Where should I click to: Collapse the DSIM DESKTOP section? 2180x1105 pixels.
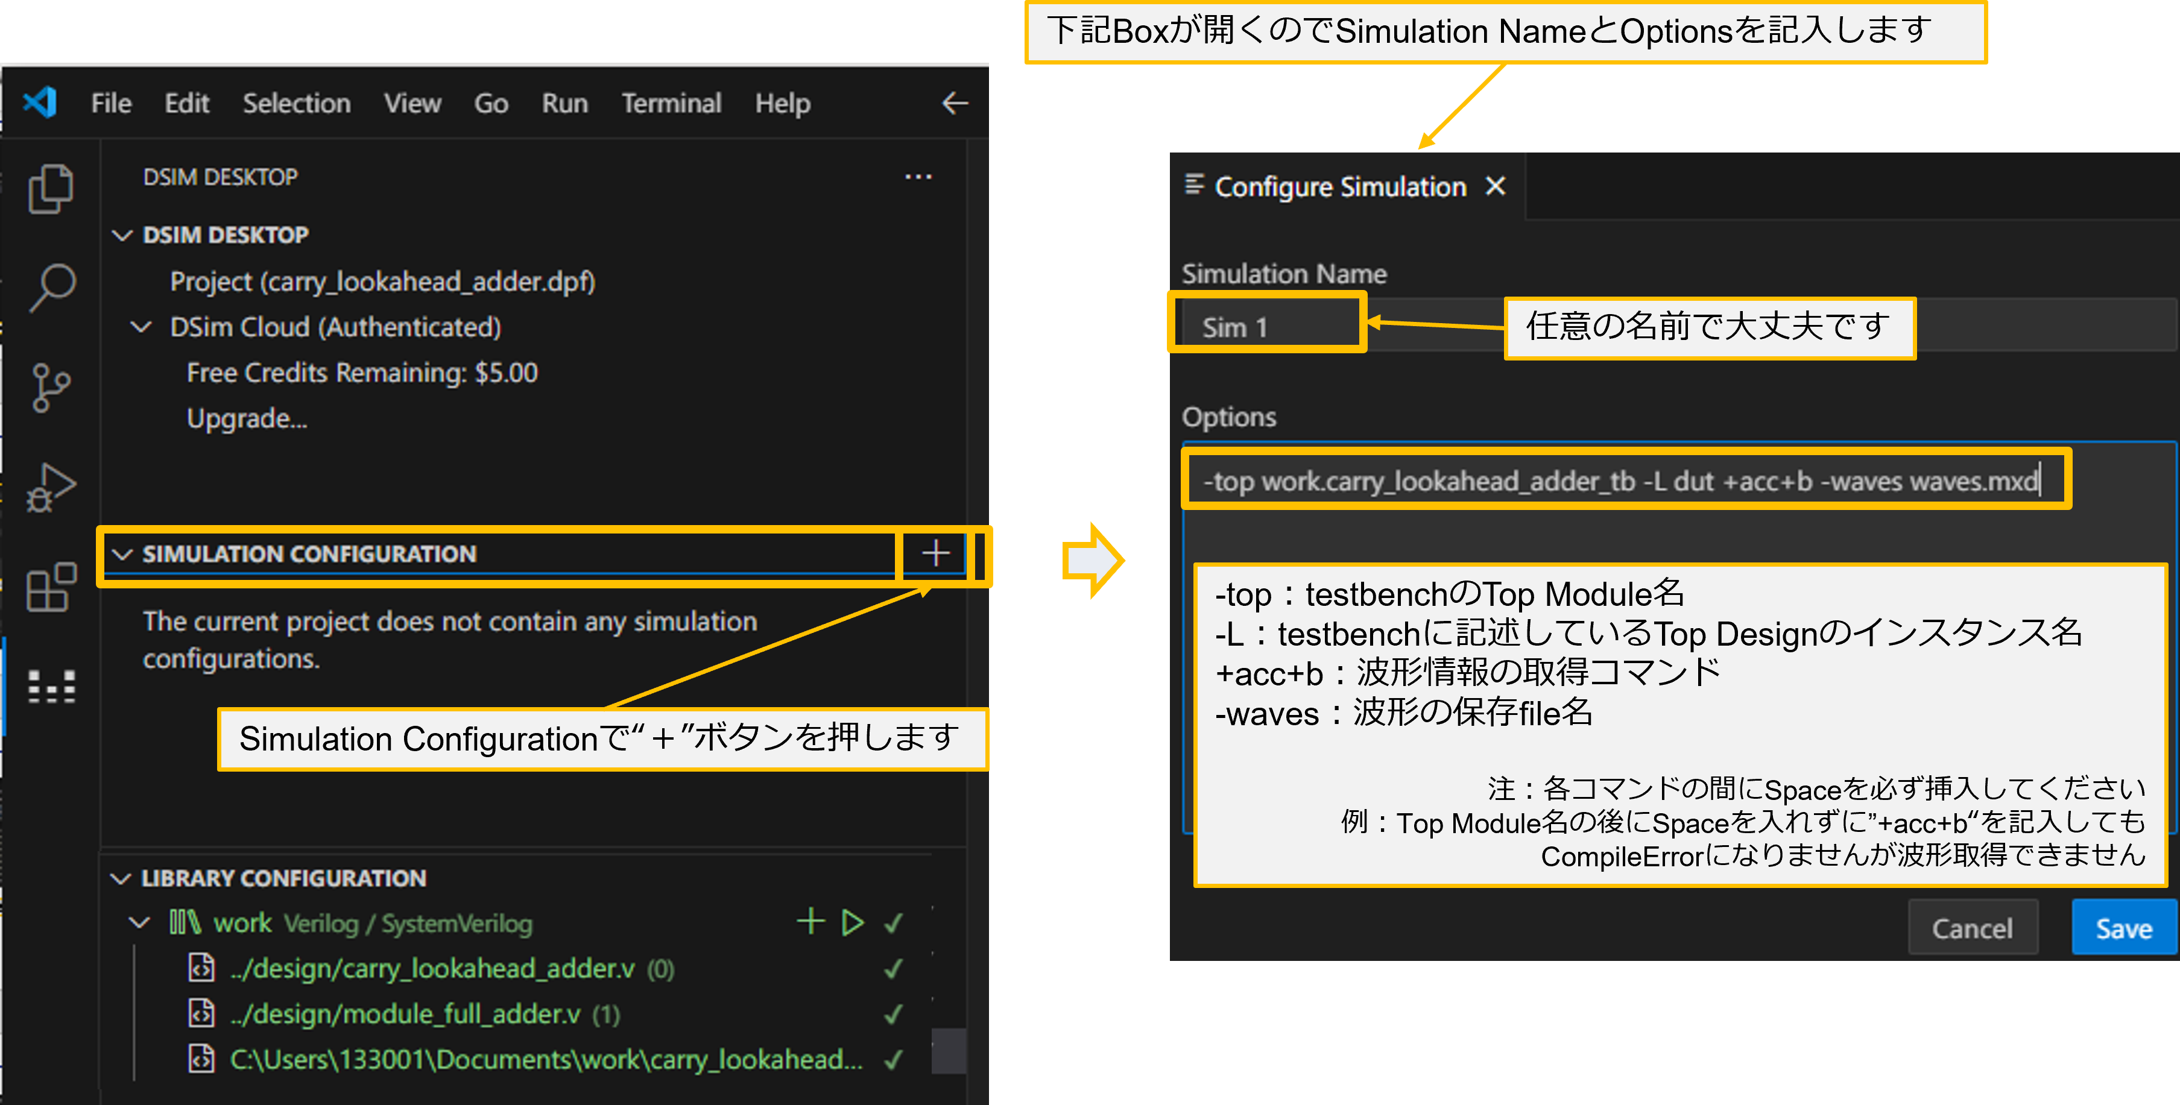point(122,235)
